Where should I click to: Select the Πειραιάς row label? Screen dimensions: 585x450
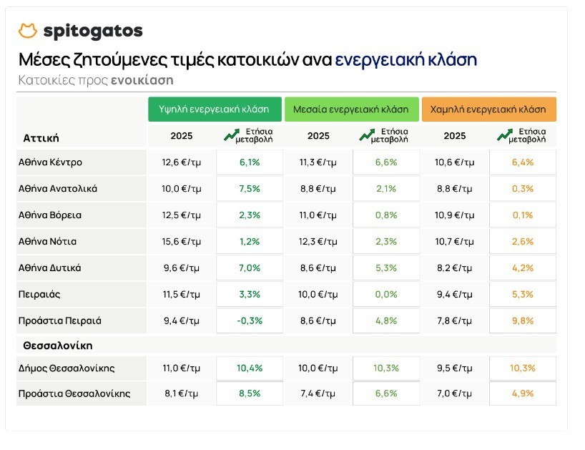tap(40, 294)
